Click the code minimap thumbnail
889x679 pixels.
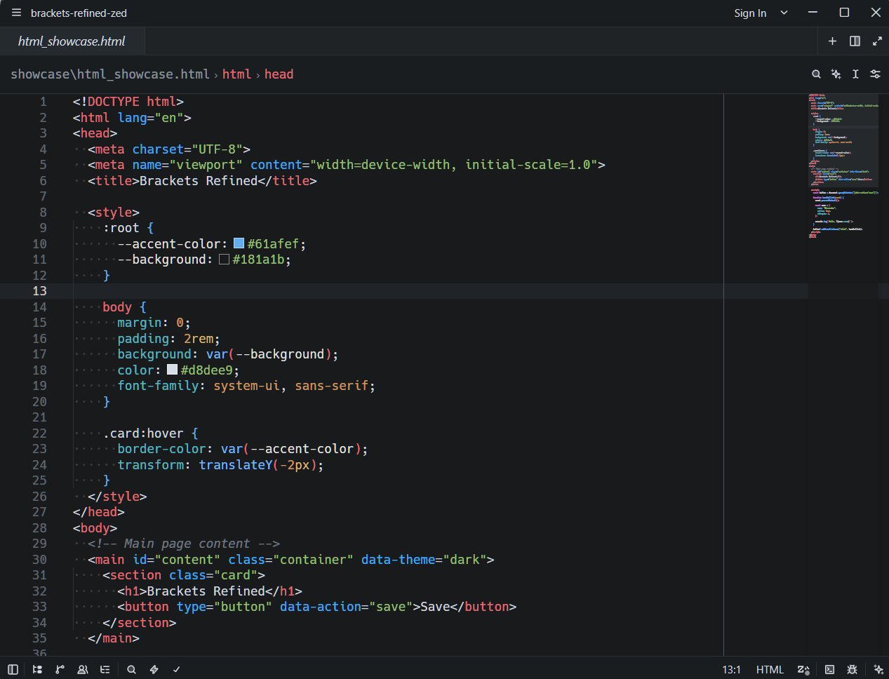click(843, 166)
